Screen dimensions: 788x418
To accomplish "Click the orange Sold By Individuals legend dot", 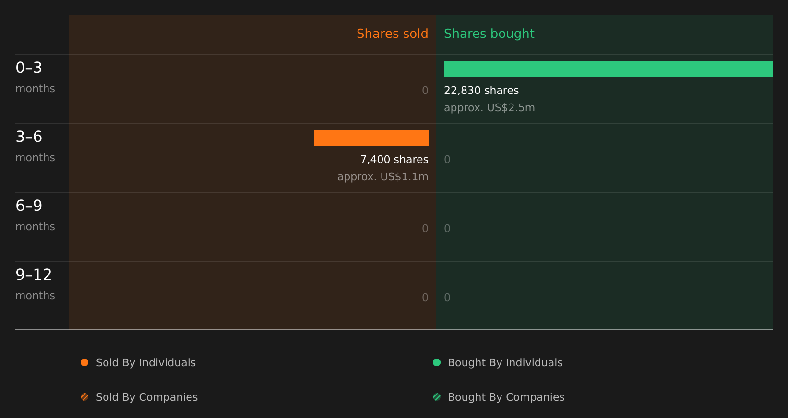I will click(x=84, y=362).
